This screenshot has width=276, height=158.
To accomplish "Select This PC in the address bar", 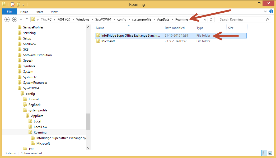I will [46, 19].
